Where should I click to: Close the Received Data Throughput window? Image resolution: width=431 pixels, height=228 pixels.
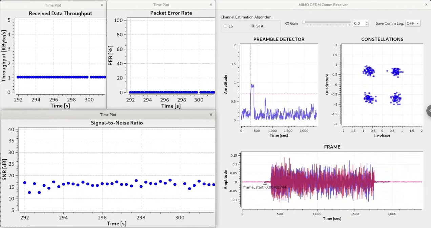[102, 5]
